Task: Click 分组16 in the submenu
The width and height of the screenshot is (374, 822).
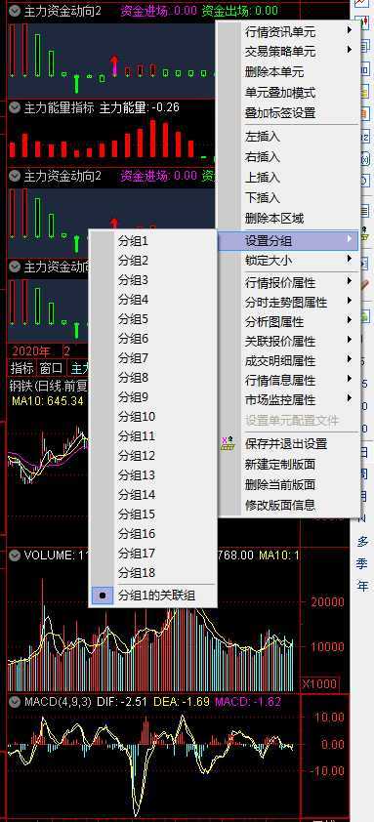Action: [153, 534]
